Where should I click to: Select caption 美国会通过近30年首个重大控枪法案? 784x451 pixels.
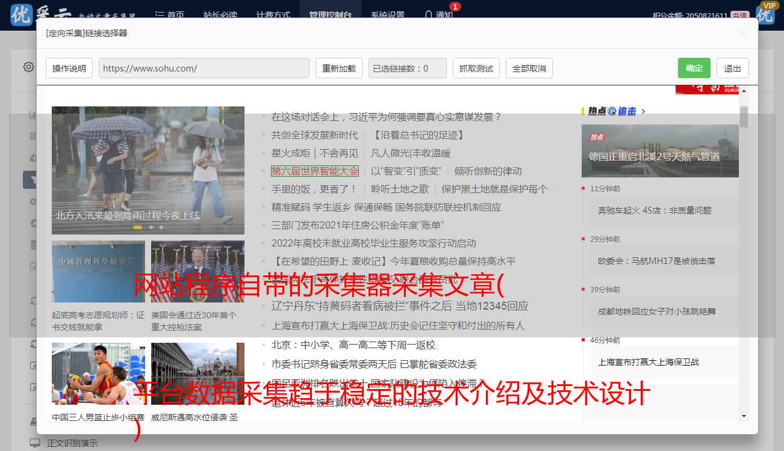pyautogui.click(x=194, y=321)
